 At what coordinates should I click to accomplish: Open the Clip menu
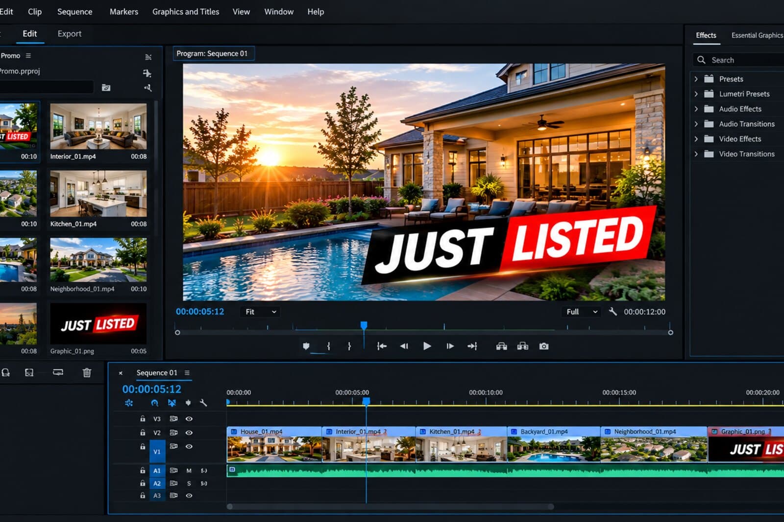35,12
